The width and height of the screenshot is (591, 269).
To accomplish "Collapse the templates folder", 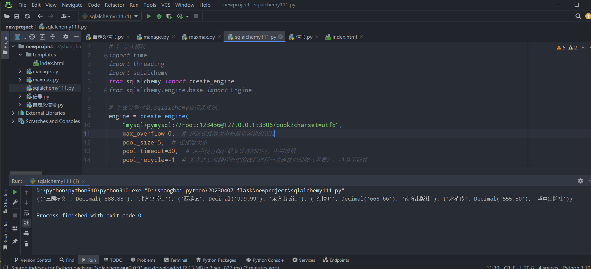I will (x=20, y=54).
